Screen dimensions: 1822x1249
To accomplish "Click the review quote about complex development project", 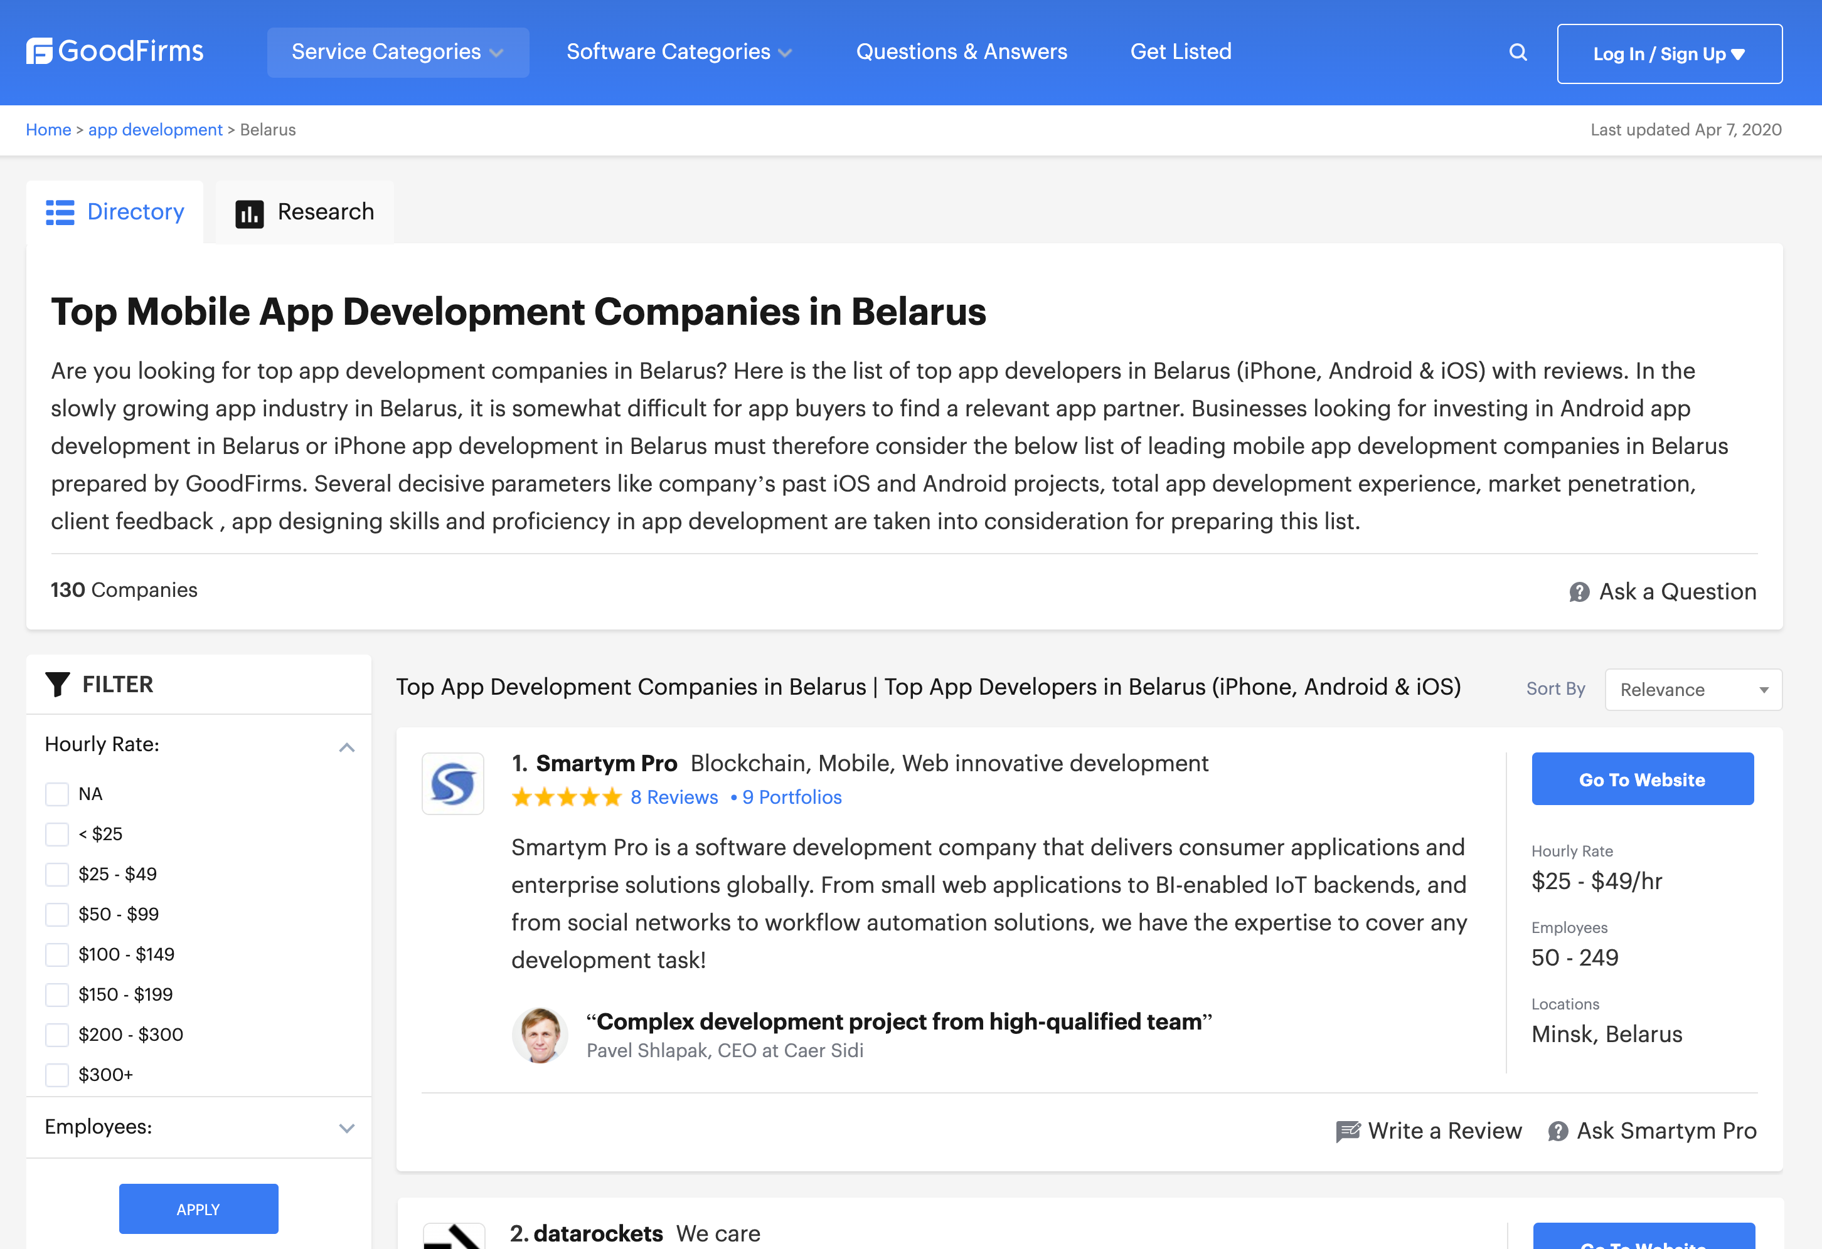I will 899,1022.
